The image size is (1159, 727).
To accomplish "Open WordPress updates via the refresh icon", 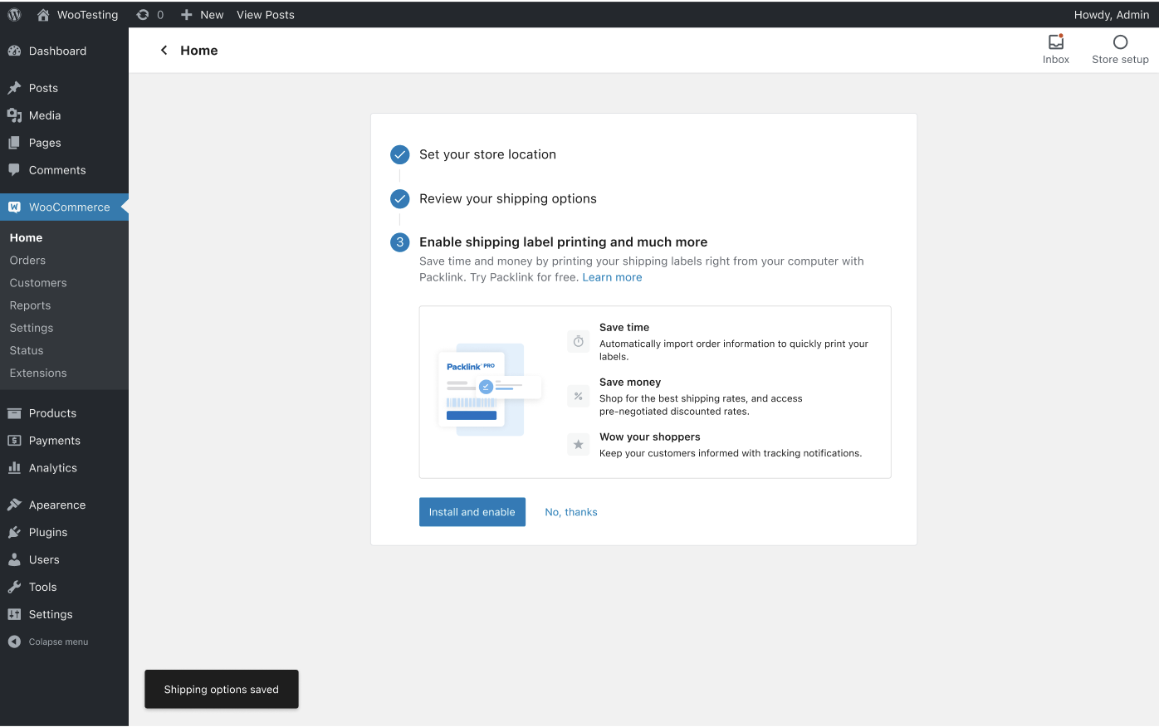I will 142,14.
